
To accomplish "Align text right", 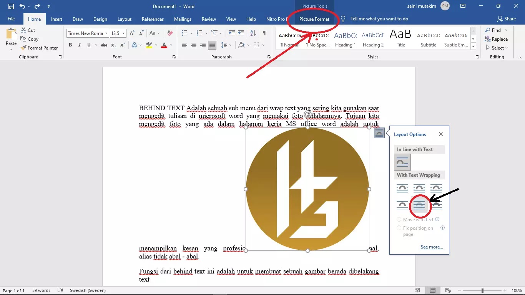I will [x=203, y=45].
